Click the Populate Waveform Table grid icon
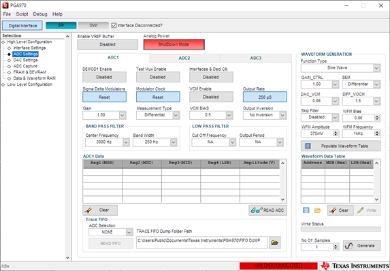Screen dimensions: 390x271 (x=308, y=146)
